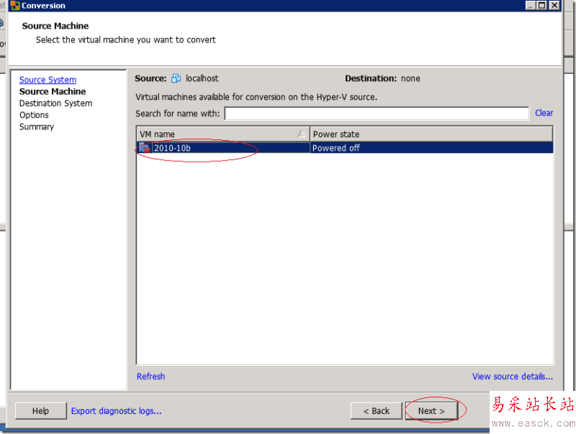Click the VMware Conversion title bar icon
Screen dimensions: 576x434
[x=15, y=6]
